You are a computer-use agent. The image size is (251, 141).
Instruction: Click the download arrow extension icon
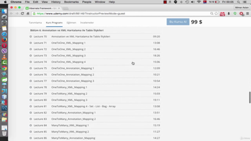pos(229,14)
